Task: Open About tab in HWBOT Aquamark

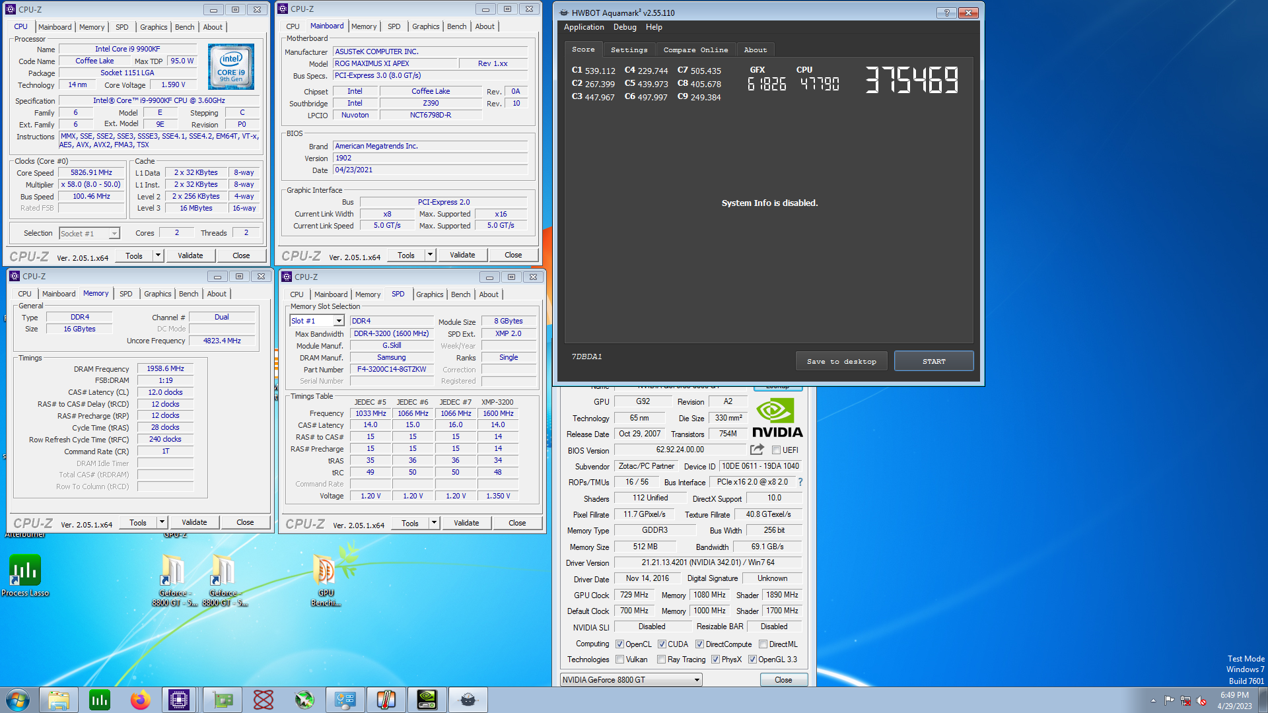Action: 755,50
